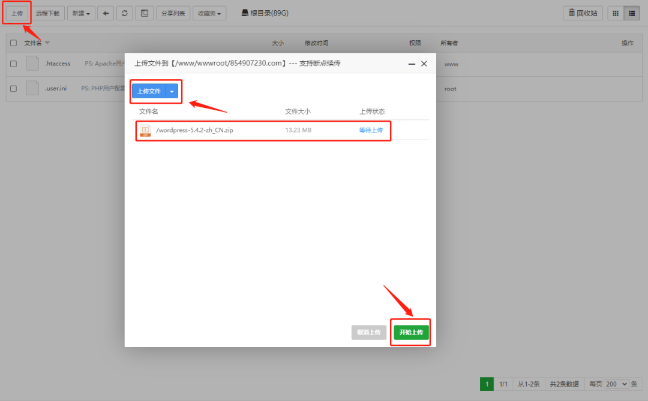Sort by file name arrow
The height and width of the screenshot is (401, 648).
point(47,43)
